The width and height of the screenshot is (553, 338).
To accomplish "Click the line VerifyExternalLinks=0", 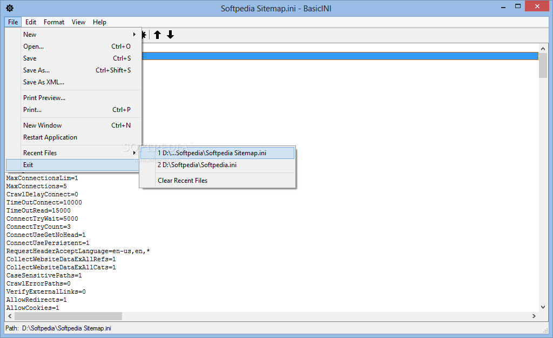I will (x=46, y=291).
